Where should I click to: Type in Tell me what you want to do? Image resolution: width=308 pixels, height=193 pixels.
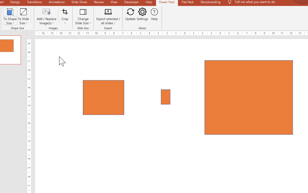coord(255,2)
